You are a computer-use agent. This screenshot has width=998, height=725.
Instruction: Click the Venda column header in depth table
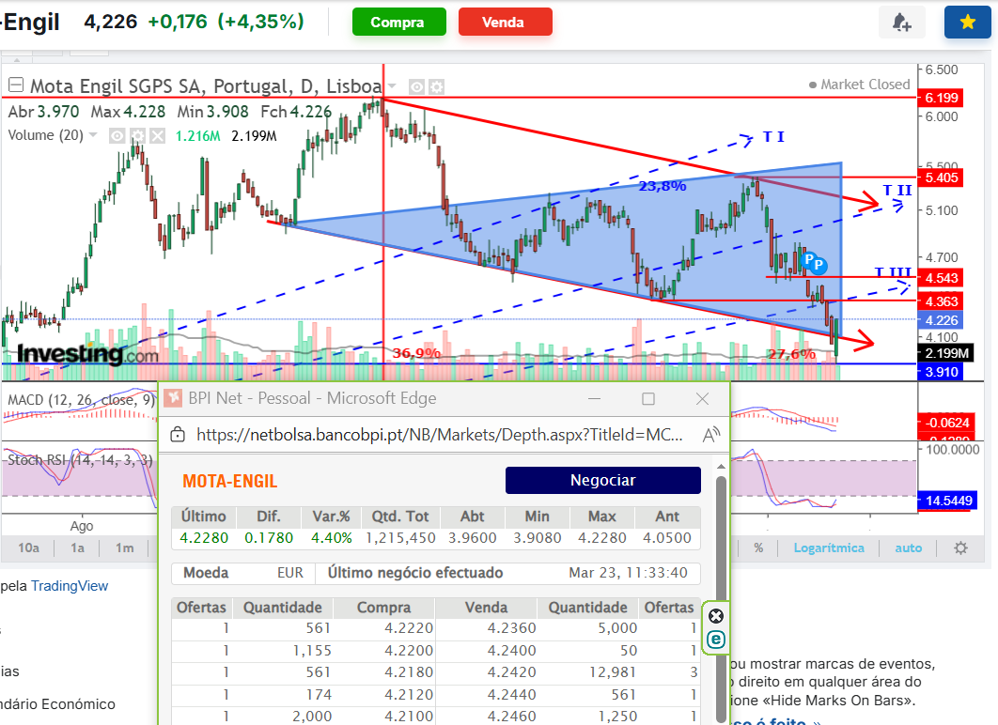pos(486,608)
